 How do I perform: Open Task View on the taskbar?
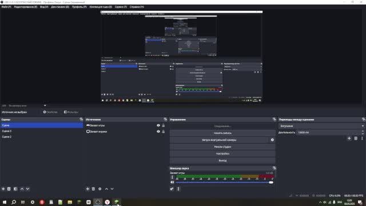[x=23, y=202]
